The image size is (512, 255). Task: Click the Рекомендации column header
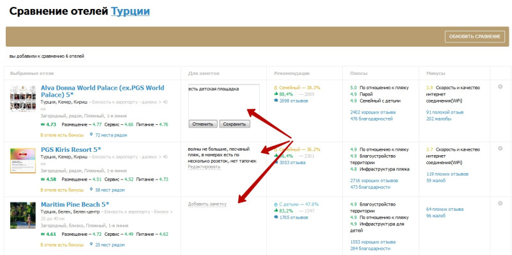coord(292,74)
